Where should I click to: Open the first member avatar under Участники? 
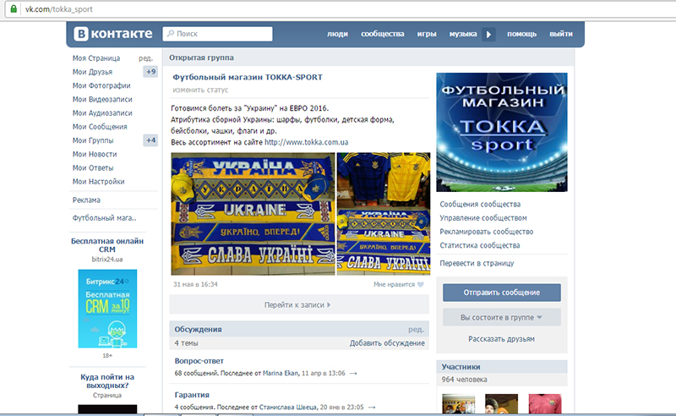459,404
